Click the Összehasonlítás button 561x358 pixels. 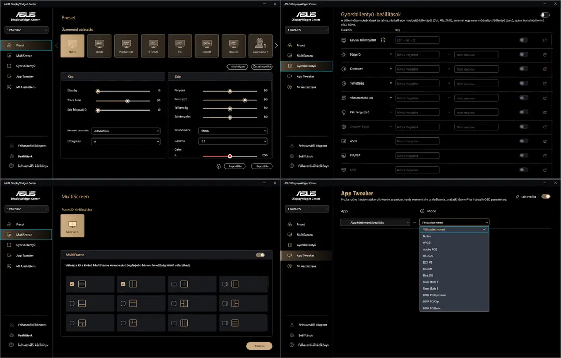coord(262,67)
